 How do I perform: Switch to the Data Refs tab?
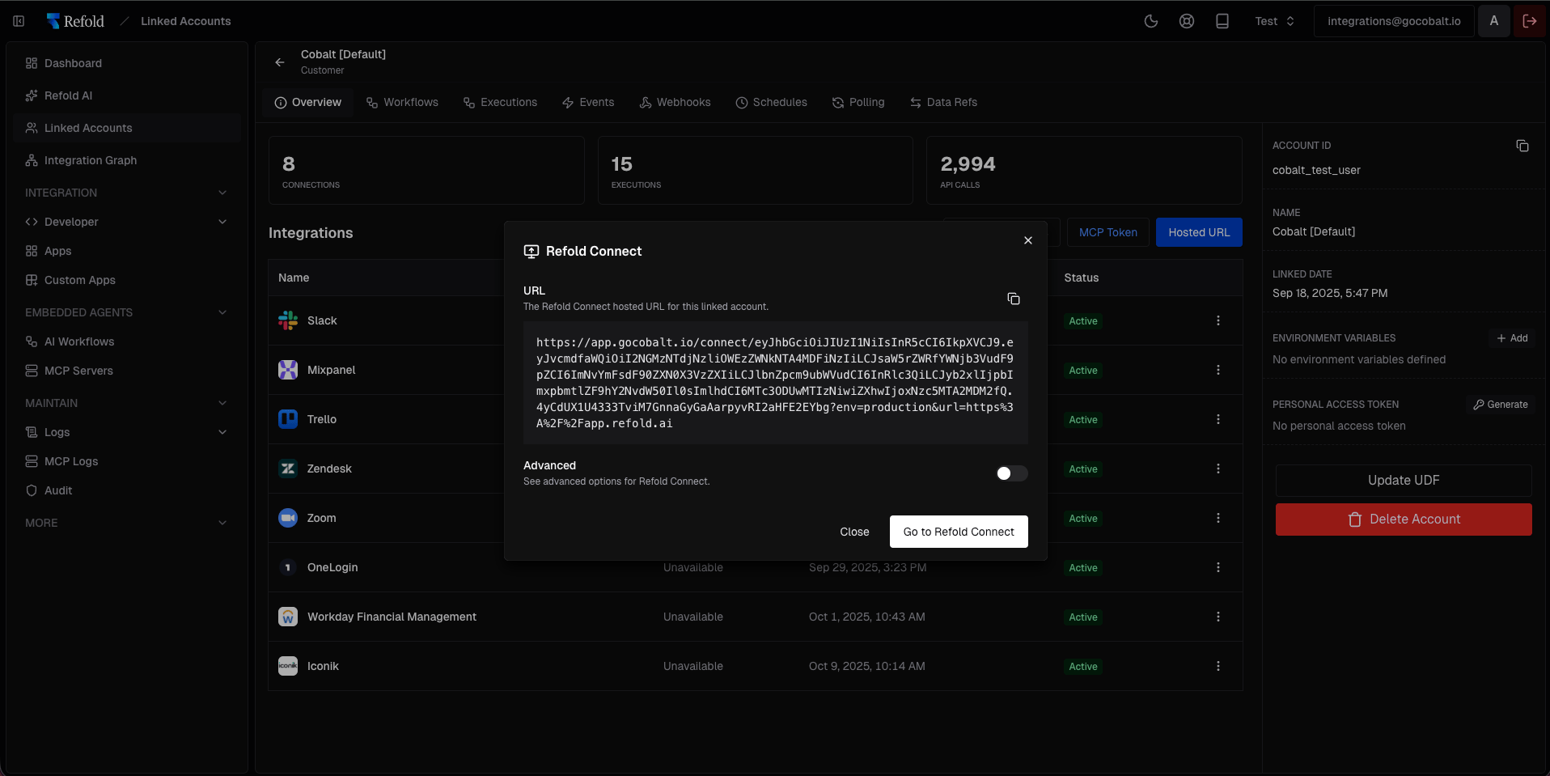[943, 102]
